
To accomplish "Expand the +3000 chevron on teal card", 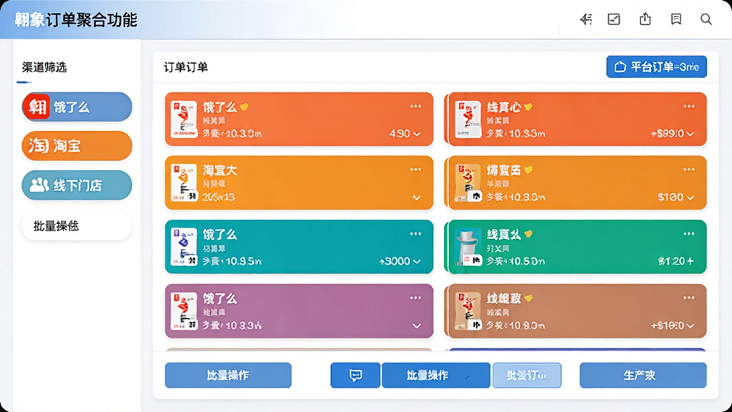I will (417, 262).
